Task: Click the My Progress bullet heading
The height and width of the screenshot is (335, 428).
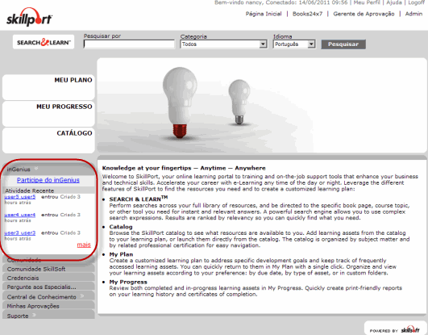Action: 128,282
